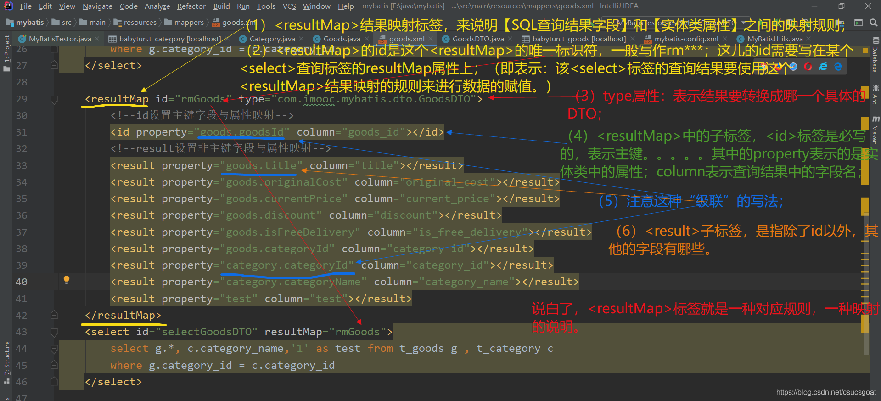881x401 pixels.
Task: Switch to the mybatis-config.xml tab
Action: point(686,39)
